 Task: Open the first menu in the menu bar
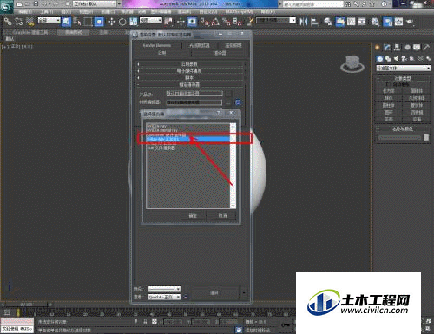click(x=24, y=12)
